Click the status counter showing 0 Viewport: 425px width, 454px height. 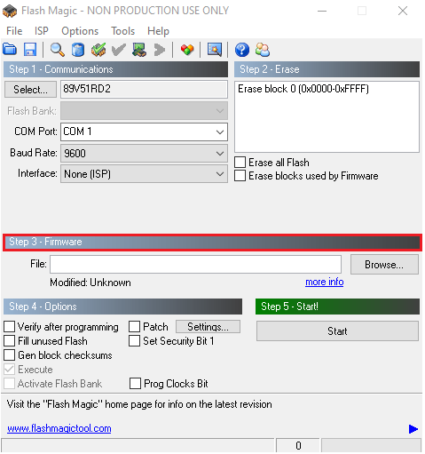click(x=298, y=445)
